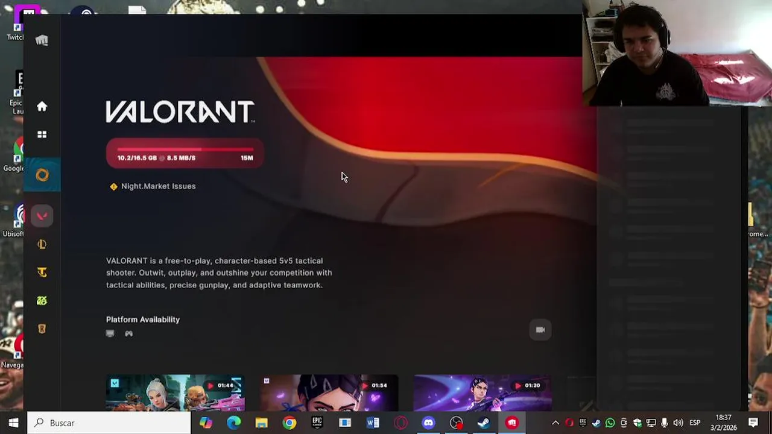
Task: Open the green 2XKO game icon in the sidebar
Action: click(42, 301)
